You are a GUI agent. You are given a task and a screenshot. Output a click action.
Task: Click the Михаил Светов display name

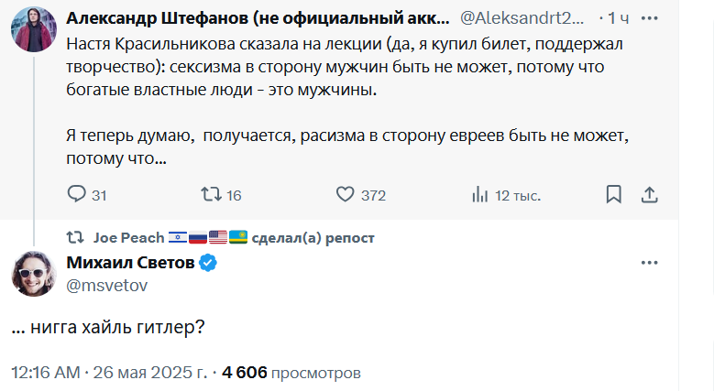130,264
